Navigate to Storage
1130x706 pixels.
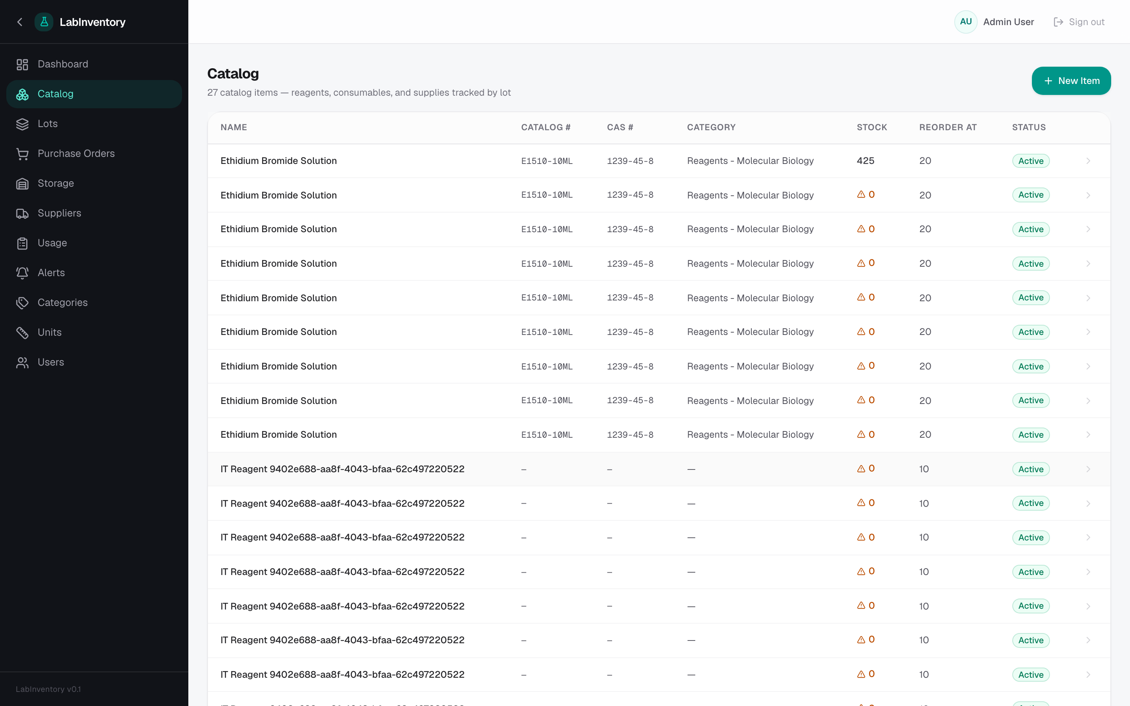94,184
